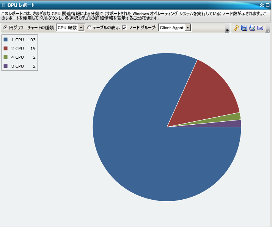Click the チャートの種類 label
272x227 pixels.
41,28
